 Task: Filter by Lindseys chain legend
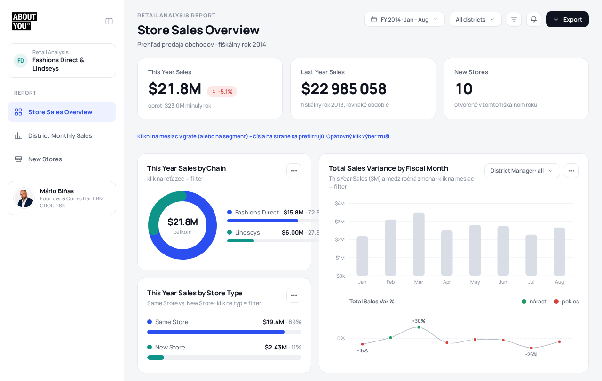point(244,232)
